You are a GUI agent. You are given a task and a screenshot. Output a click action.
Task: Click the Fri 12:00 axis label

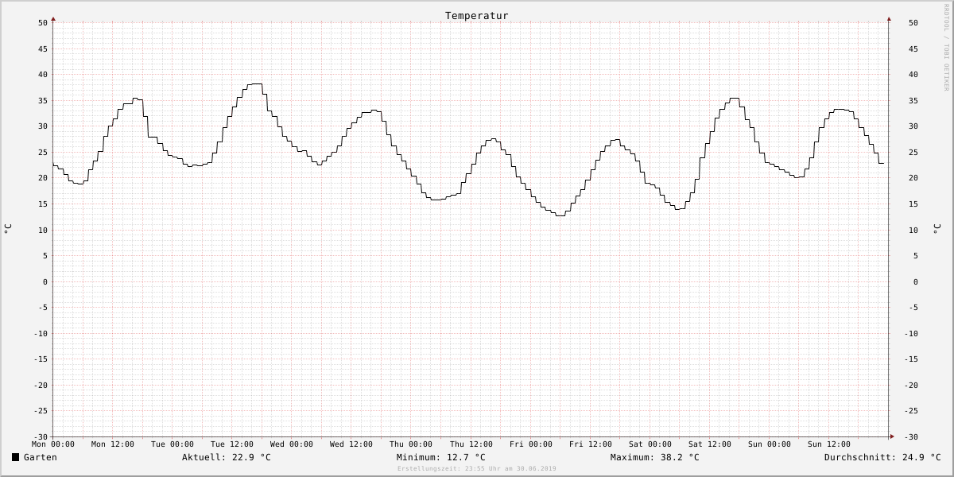(x=591, y=444)
